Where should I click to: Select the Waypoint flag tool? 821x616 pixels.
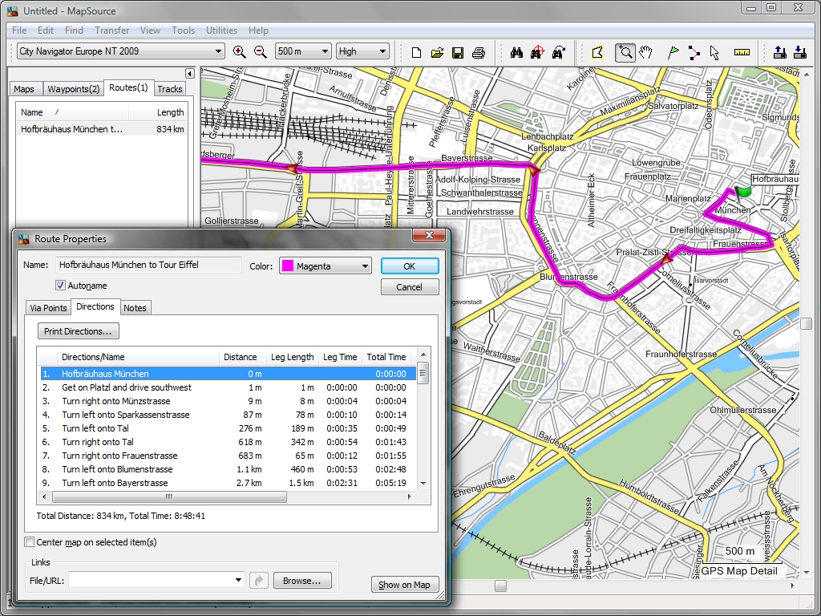click(x=673, y=52)
